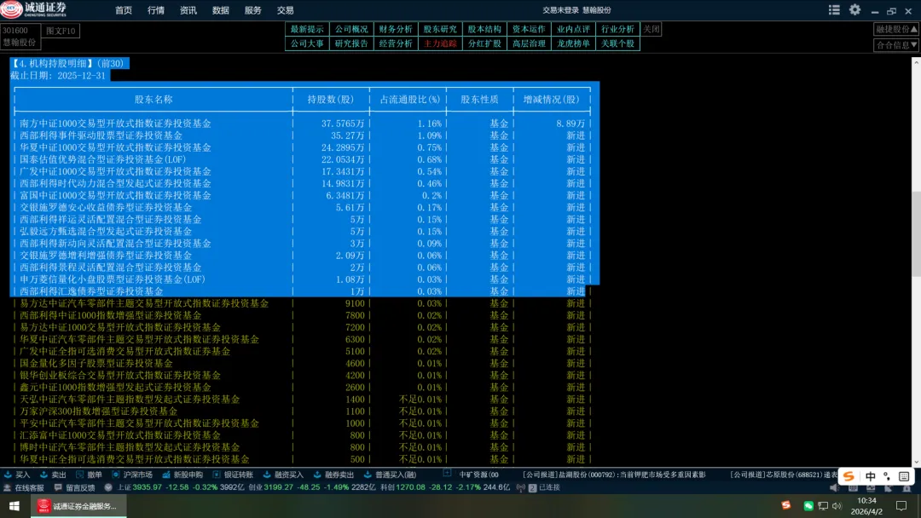Click the round arrow before 上证 index
Image resolution: width=921 pixels, height=518 pixels.
pyautogui.click(x=108, y=487)
